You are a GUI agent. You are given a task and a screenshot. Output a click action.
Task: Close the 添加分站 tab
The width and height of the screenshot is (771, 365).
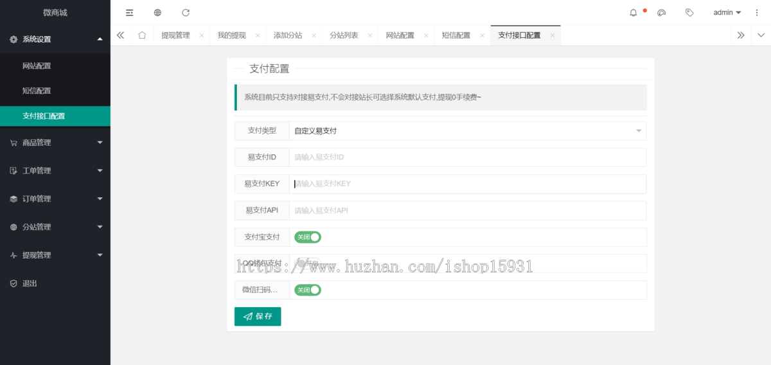314,35
